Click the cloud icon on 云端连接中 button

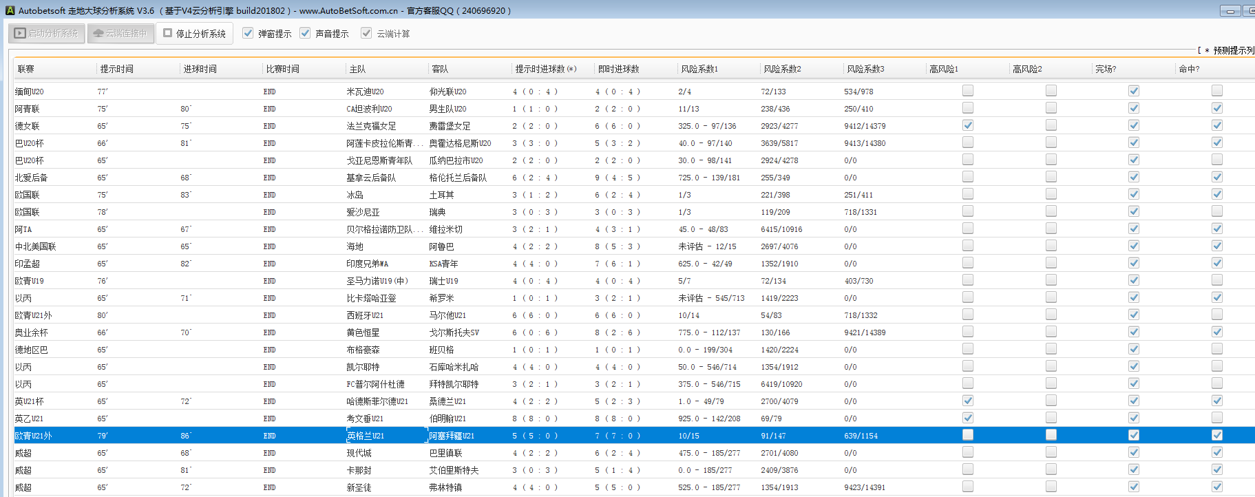pyautogui.click(x=98, y=33)
